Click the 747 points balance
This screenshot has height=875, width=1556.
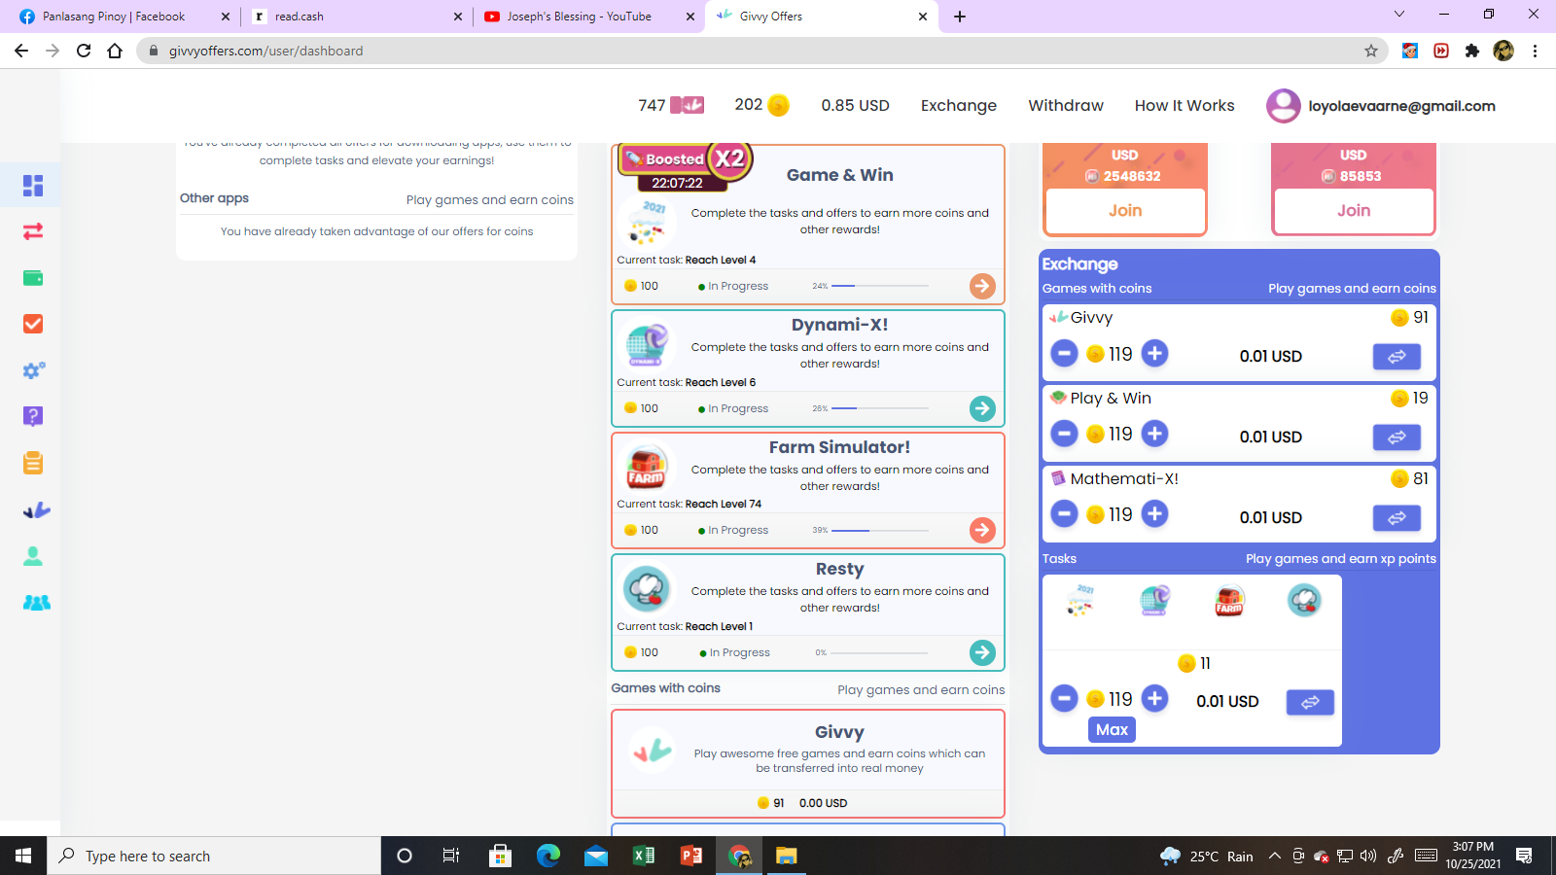(671, 105)
